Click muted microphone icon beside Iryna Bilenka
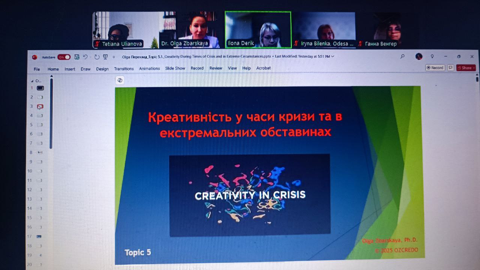 [296, 43]
